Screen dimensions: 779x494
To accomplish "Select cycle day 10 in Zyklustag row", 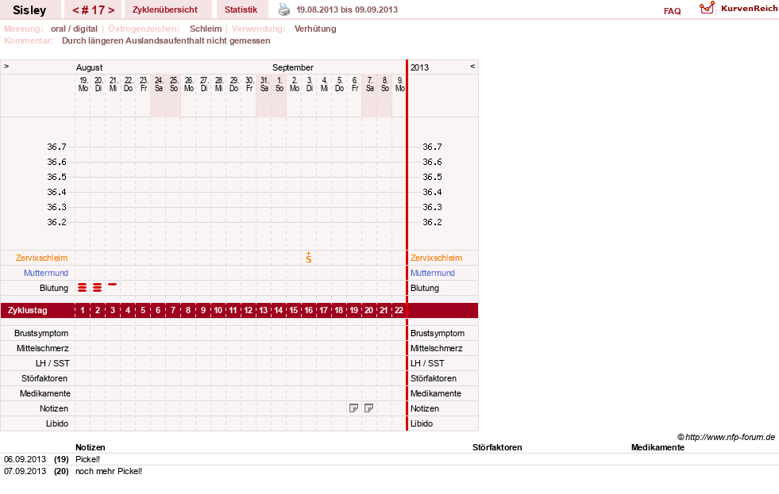I will click(218, 311).
